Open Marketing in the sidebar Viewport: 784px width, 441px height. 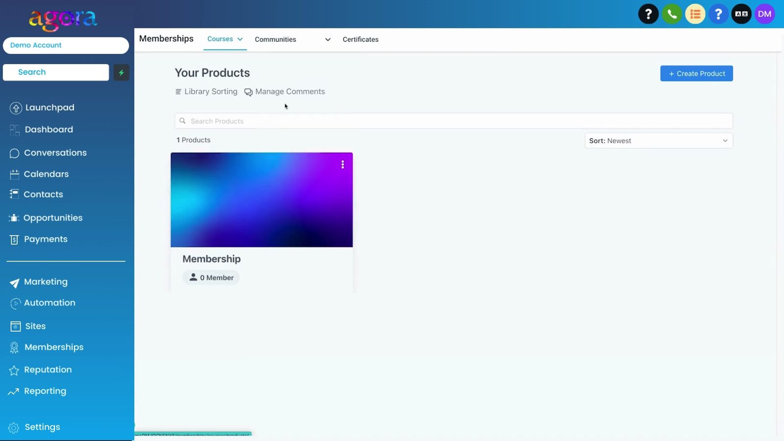tap(39, 282)
